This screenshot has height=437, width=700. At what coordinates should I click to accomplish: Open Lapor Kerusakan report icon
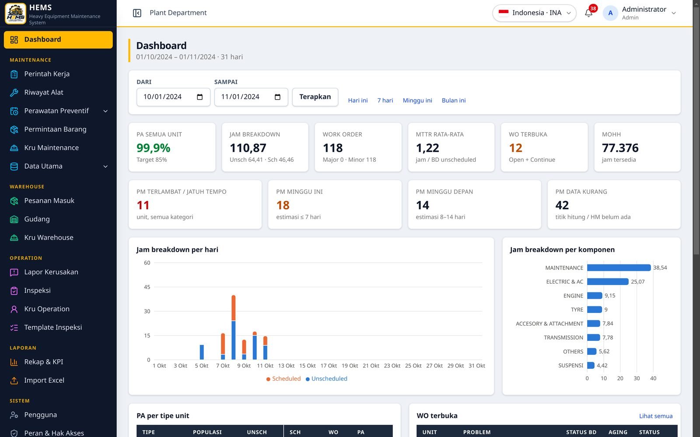(x=14, y=272)
